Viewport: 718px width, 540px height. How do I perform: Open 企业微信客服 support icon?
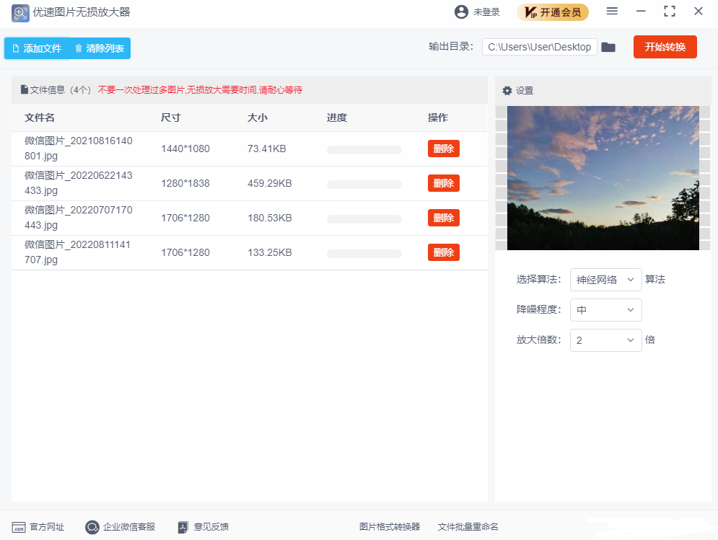pos(92,527)
